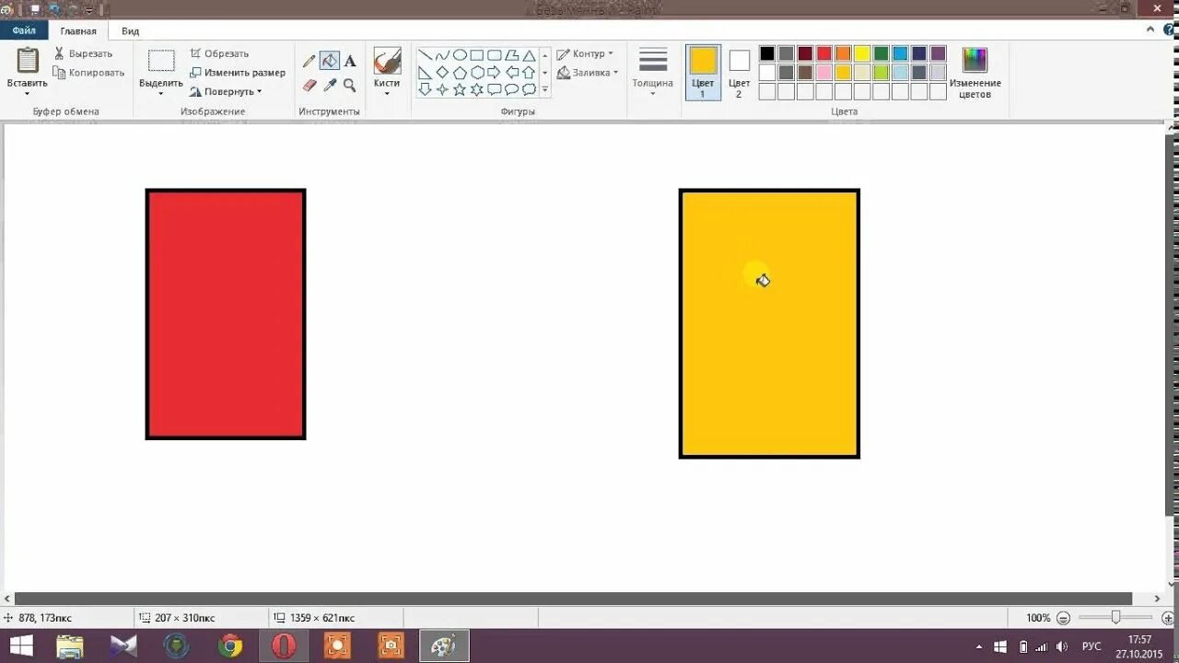
Task: Click the zoom out minus button
Action: [1064, 618]
